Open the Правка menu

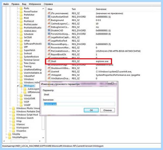point(15,4)
